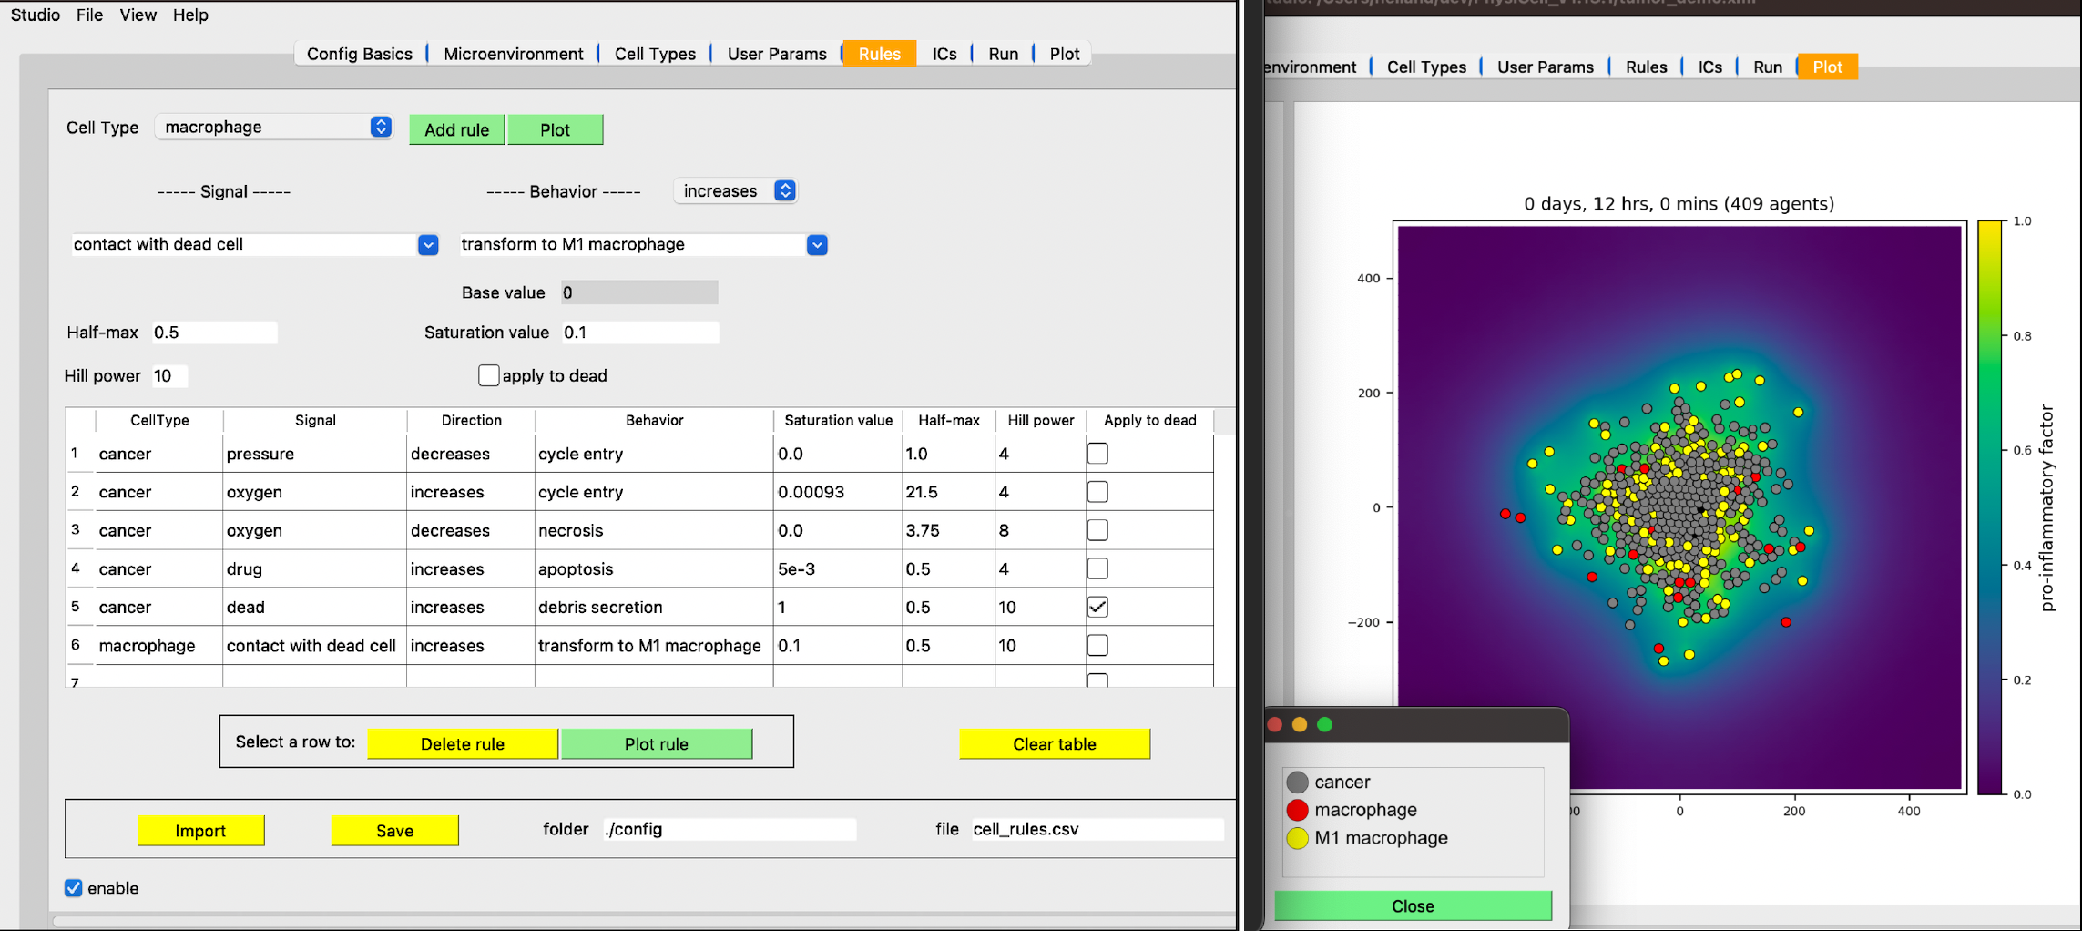Click the yellow minimize dot on legend window
The height and width of the screenshot is (931, 2082).
[1300, 724]
